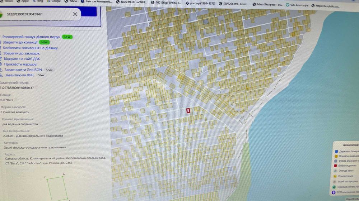Click 'Копіювати посилання на ділянку'
359x201 pixels.
point(30,48)
